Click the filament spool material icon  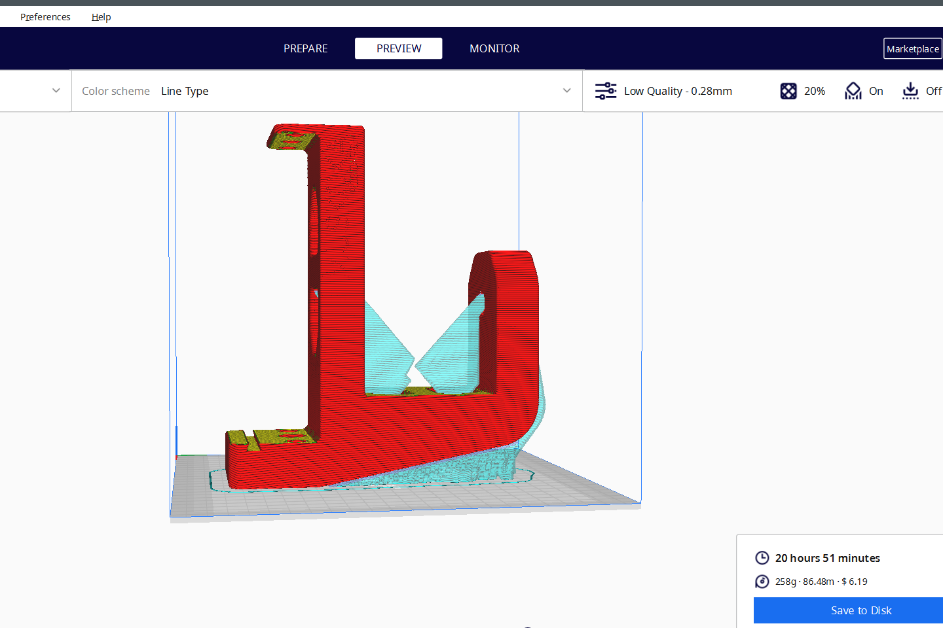[x=762, y=582]
